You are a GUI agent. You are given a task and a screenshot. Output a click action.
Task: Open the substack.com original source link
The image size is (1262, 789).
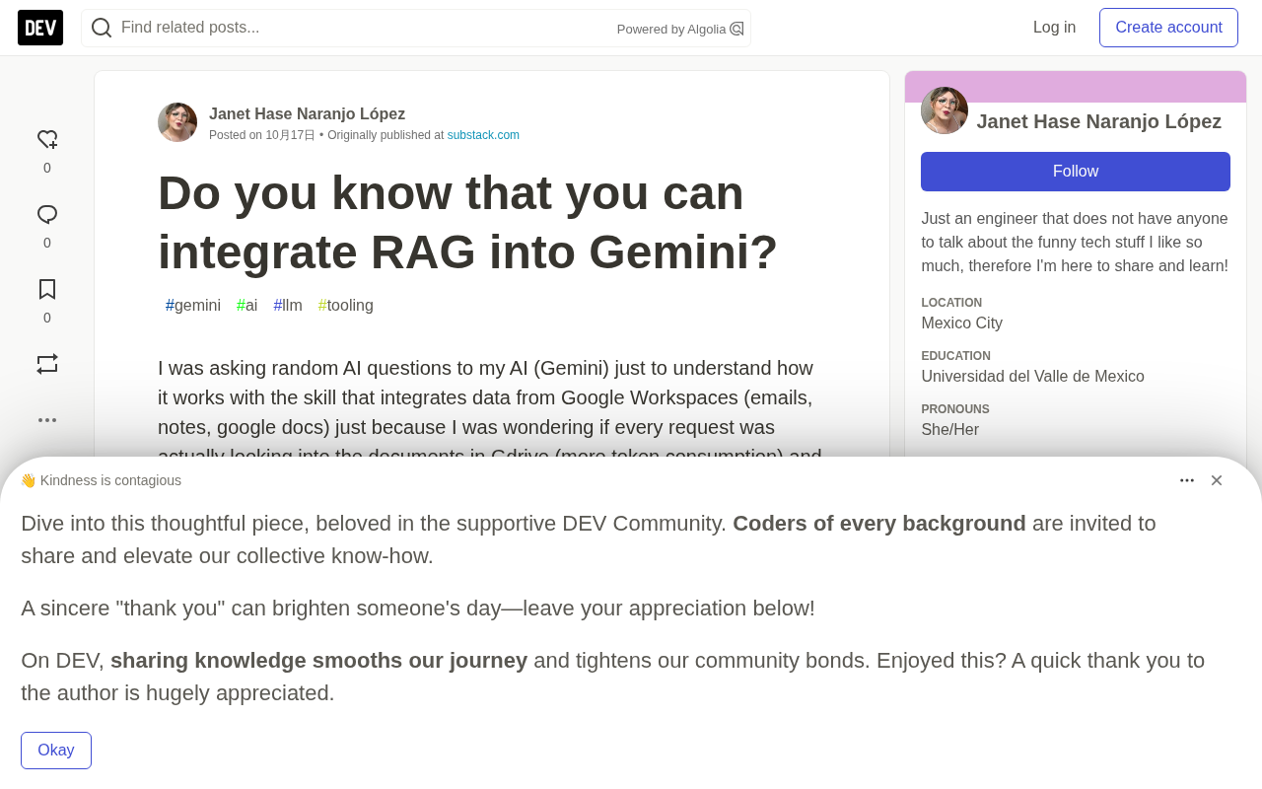[x=483, y=135]
